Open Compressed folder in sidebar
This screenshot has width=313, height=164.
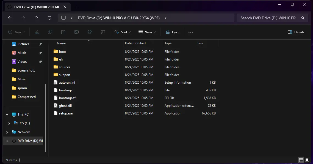tap(26, 97)
